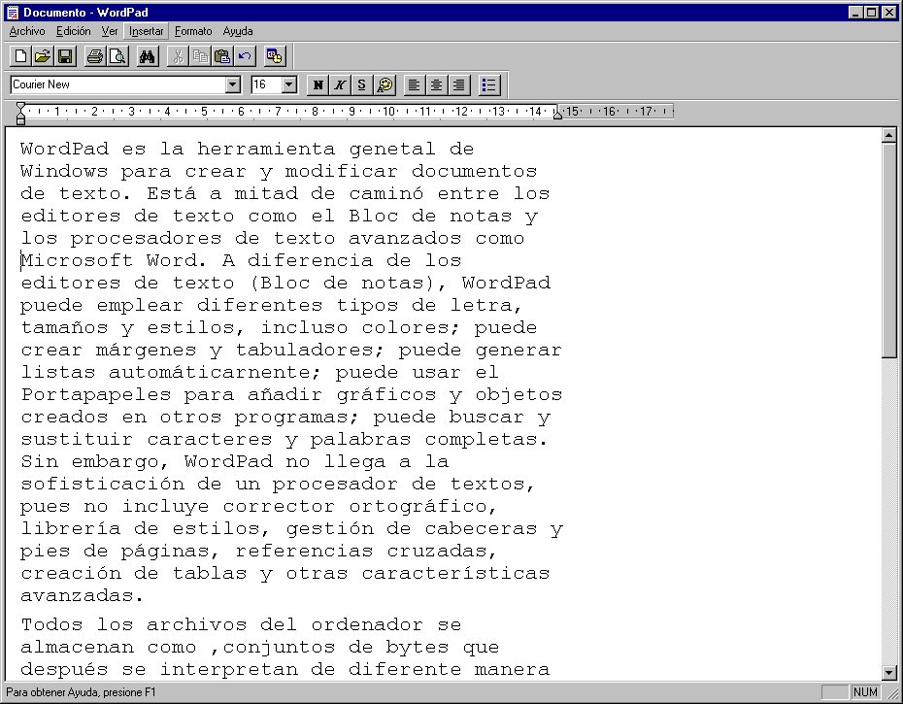Click the binoculars Find icon
The image size is (903, 704).
[x=148, y=56]
